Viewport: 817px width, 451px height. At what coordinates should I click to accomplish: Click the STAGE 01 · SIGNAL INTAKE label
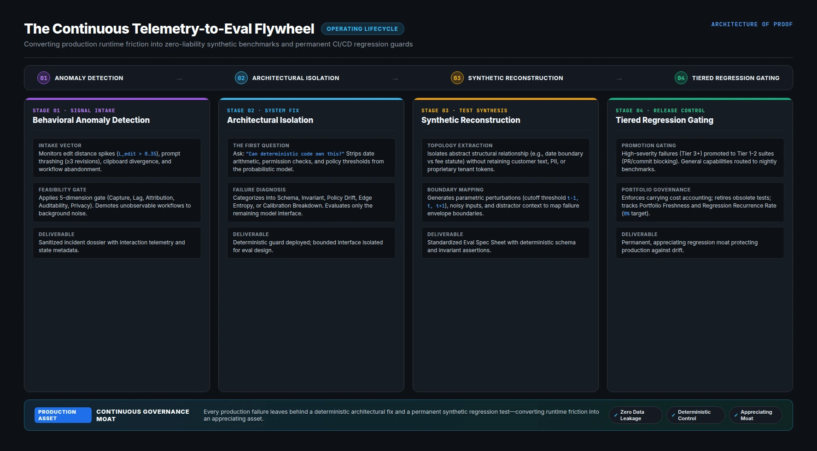[x=74, y=110]
